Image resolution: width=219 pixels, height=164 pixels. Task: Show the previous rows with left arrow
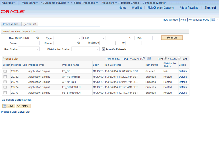(165, 59)
